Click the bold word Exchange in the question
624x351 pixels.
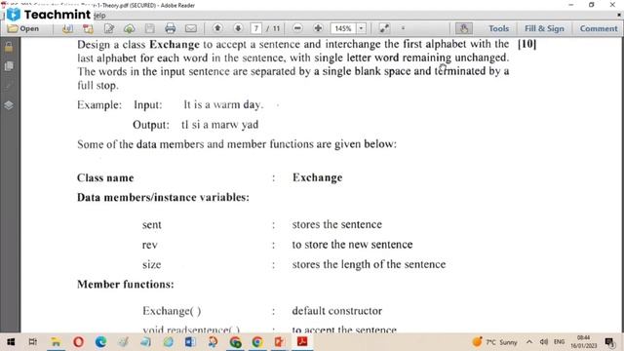(175, 44)
